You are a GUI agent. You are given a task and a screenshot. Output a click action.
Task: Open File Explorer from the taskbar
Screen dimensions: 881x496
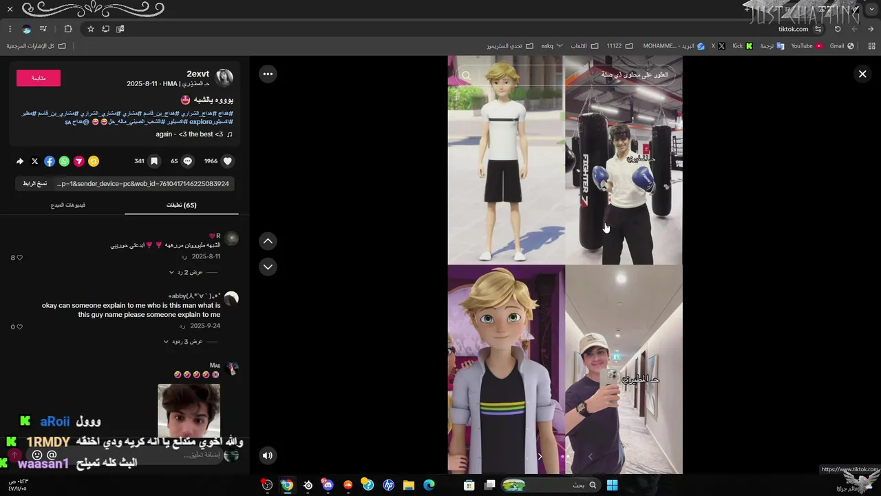[x=408, y=485]
